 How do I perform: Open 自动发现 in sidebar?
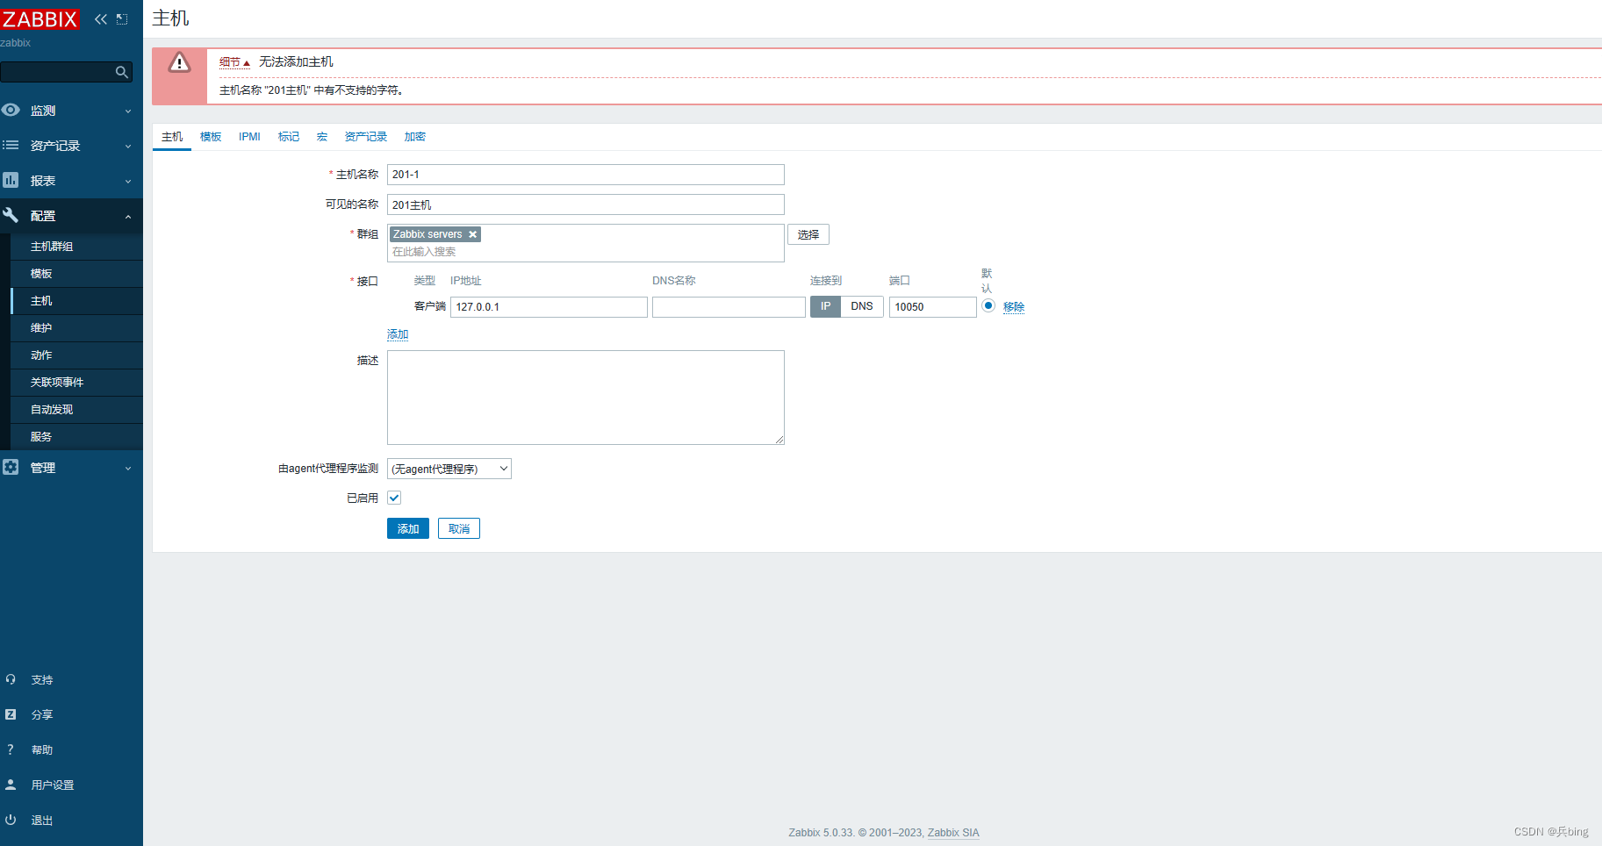(76, 410)
